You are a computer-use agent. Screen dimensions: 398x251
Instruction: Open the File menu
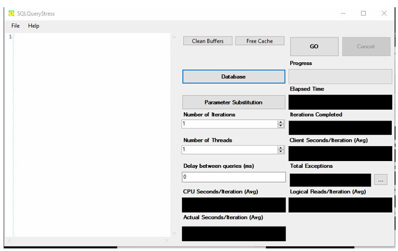[x=16, y=25]
